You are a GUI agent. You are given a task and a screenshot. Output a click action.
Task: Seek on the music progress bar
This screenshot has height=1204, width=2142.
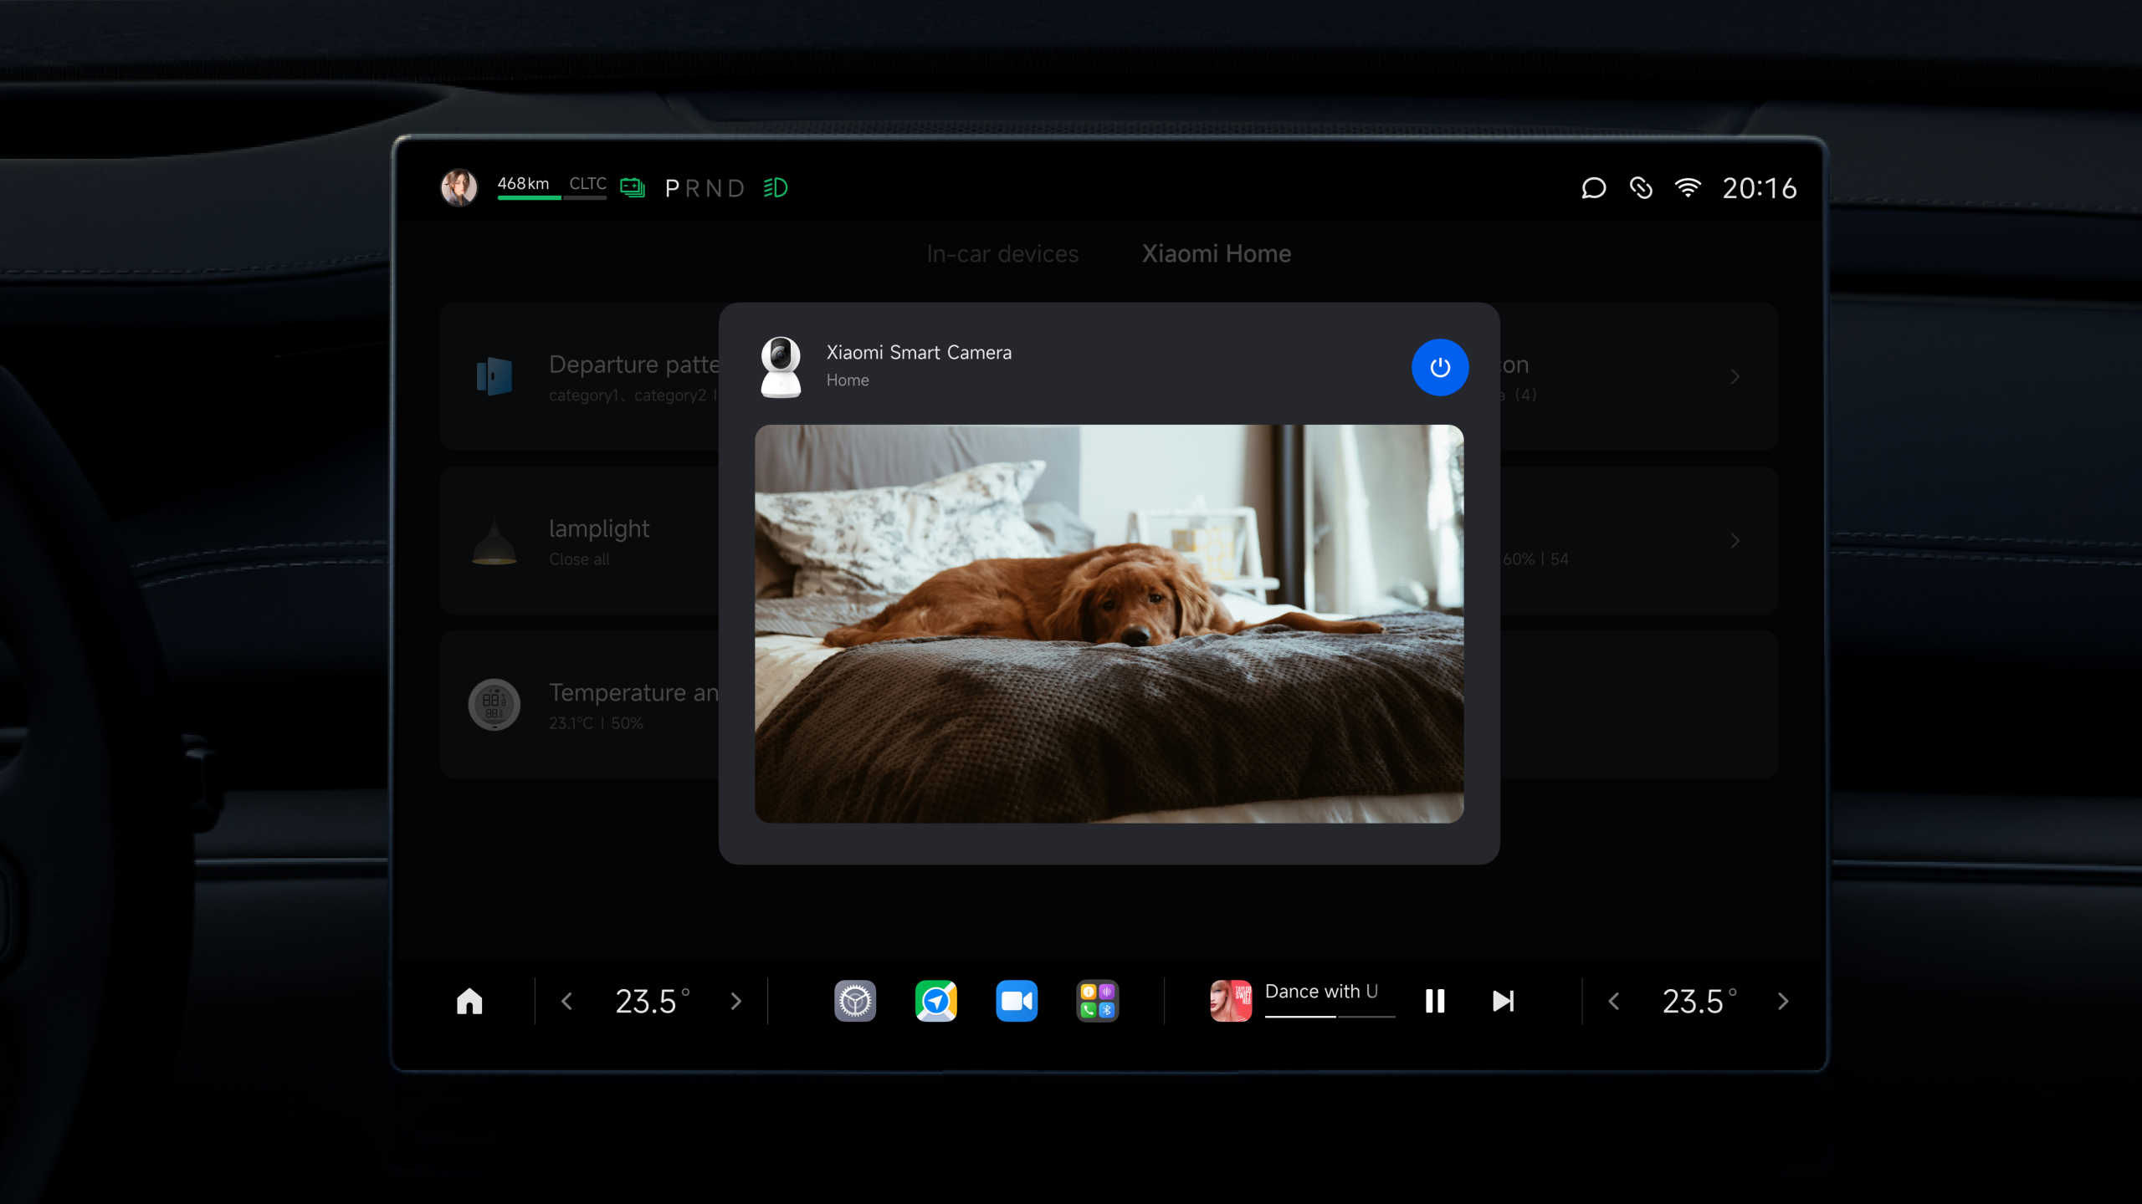pos(1330,1017)
